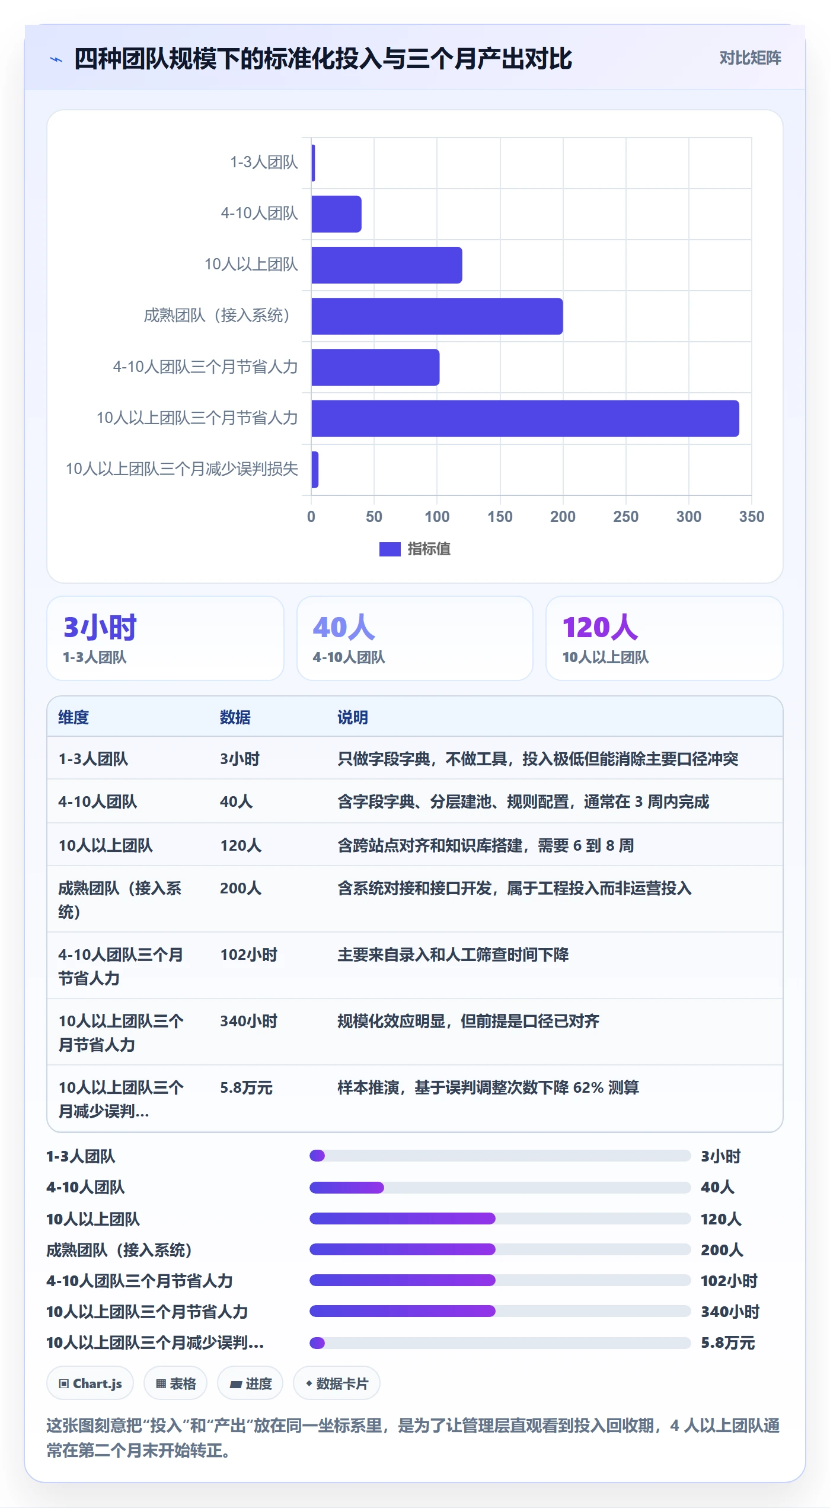Click the short chart bar for 4-10人团队
Screen dimensions: 830x1508
pos(336,214)
